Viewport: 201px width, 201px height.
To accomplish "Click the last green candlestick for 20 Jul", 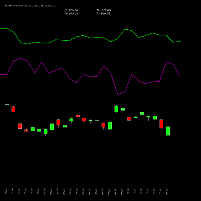I will (168, 131).
